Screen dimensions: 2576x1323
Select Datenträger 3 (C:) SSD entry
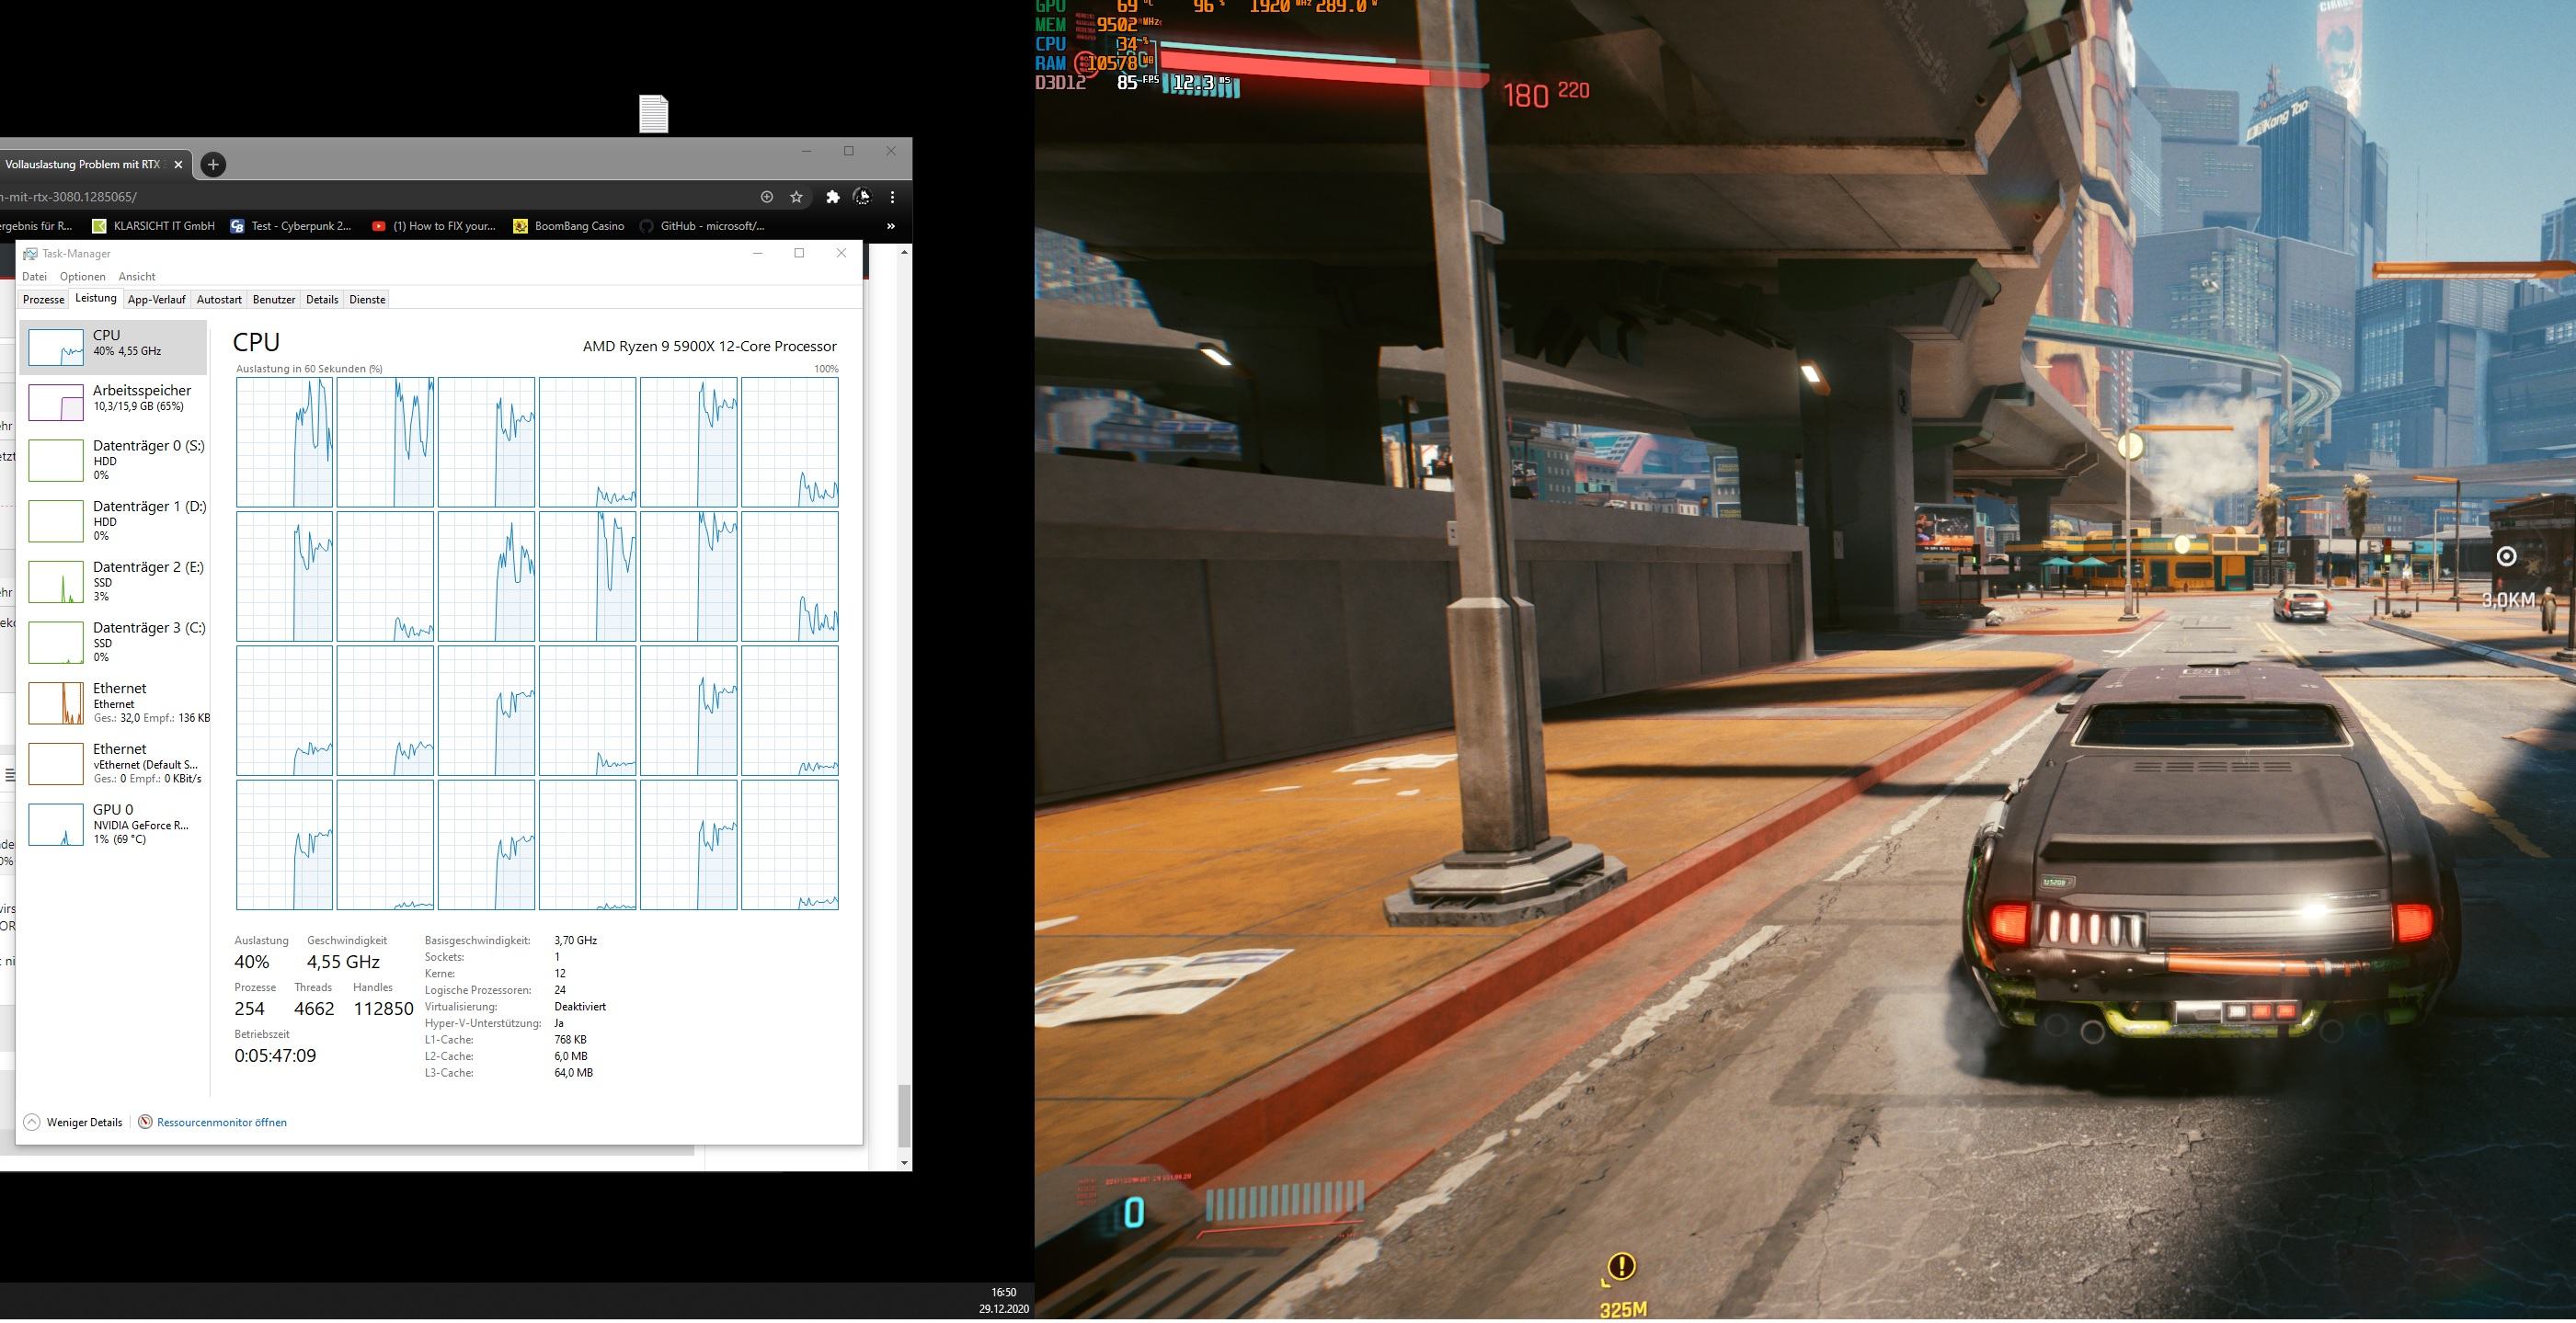[114, 642]
